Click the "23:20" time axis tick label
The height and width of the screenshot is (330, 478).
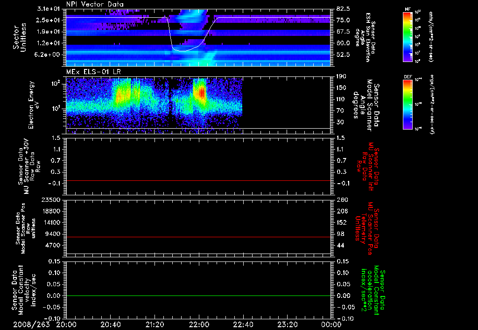pos(288,324)
